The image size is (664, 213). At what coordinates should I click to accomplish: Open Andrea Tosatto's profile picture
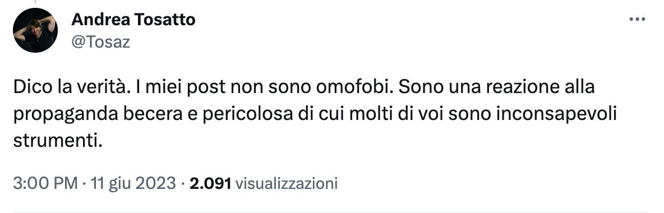click(35, 30)
